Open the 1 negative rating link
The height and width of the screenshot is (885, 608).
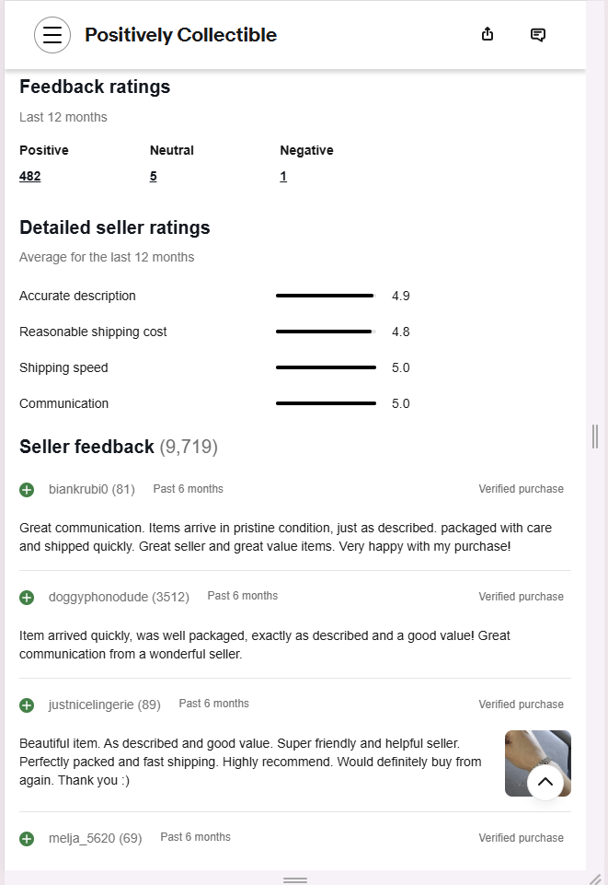point(283,176)
